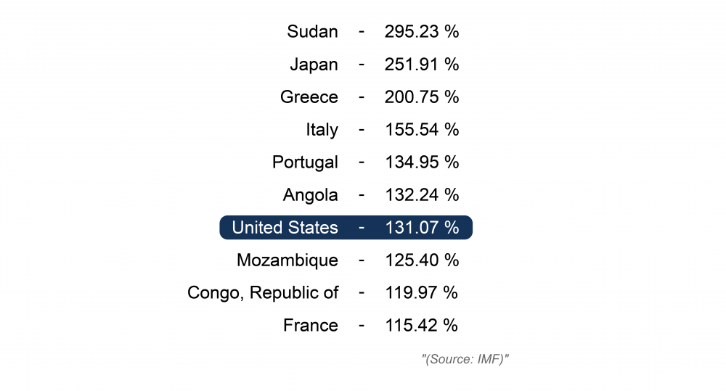Viewport: 726px width, 391px height.
Task: Click the 200.75 % percentage
Action: click(x=422, y=97)
